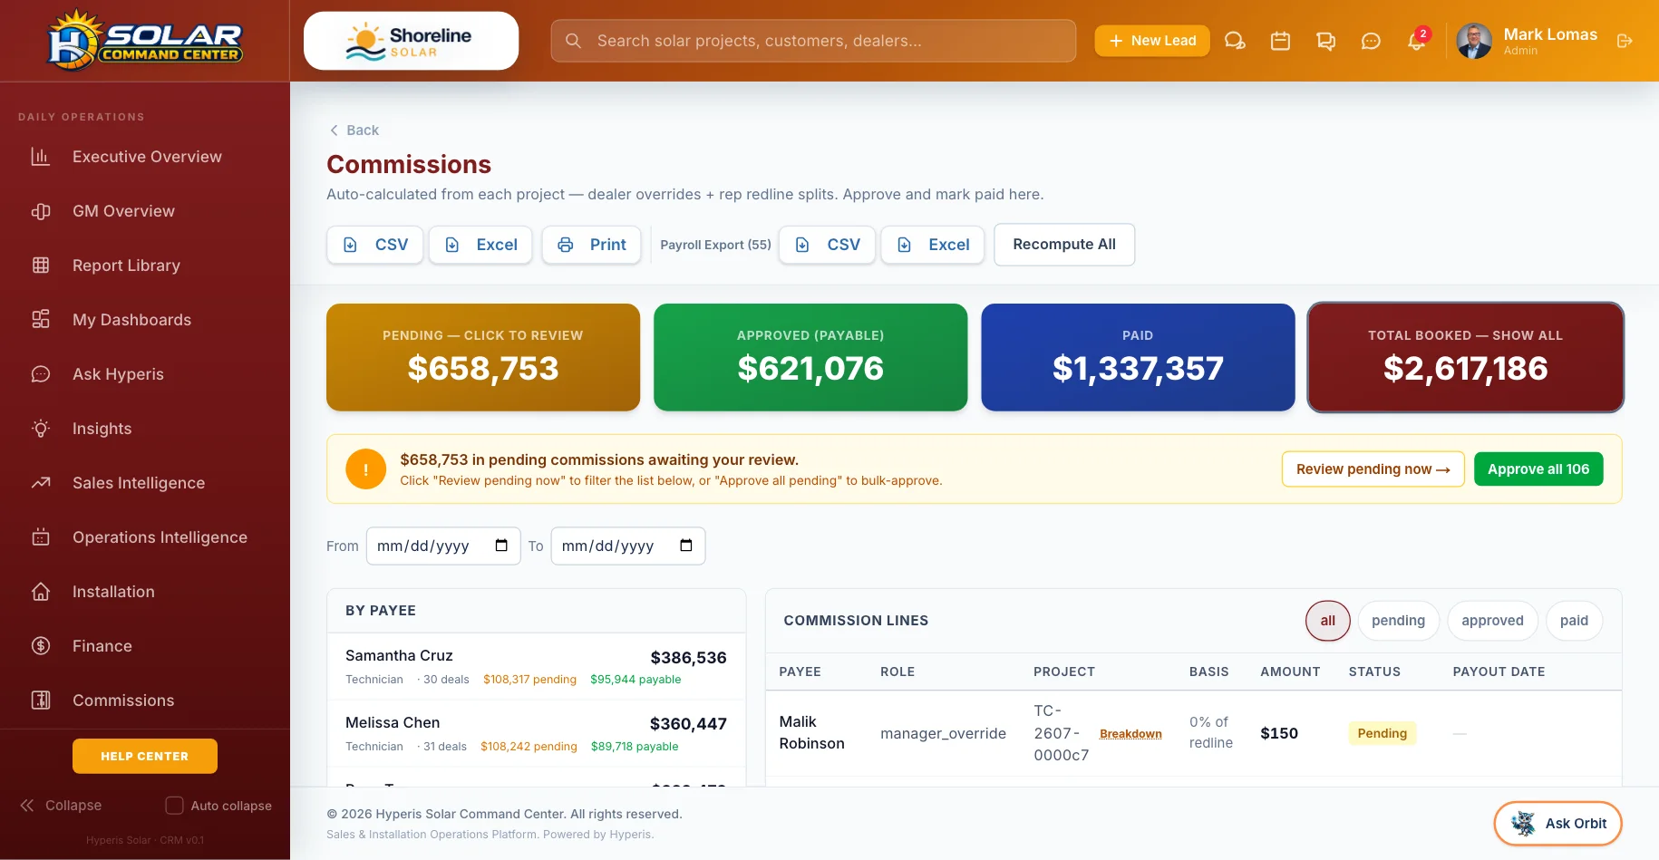Click the logout icon beside Mark Lomas
Screen dimensions: 1659x860
pyautogui.click(x=1625, y=41)
